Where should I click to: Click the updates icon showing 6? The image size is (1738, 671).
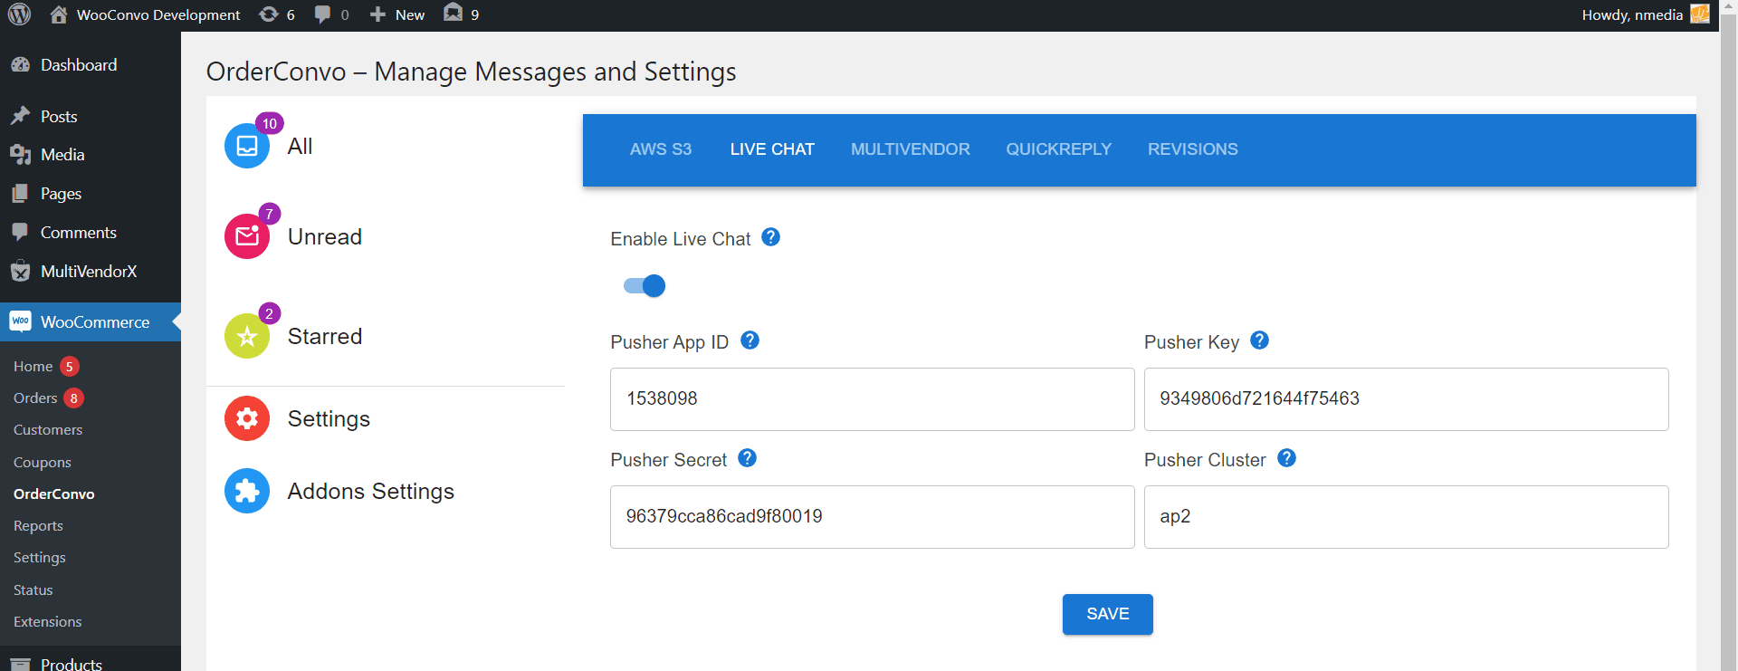269,14
